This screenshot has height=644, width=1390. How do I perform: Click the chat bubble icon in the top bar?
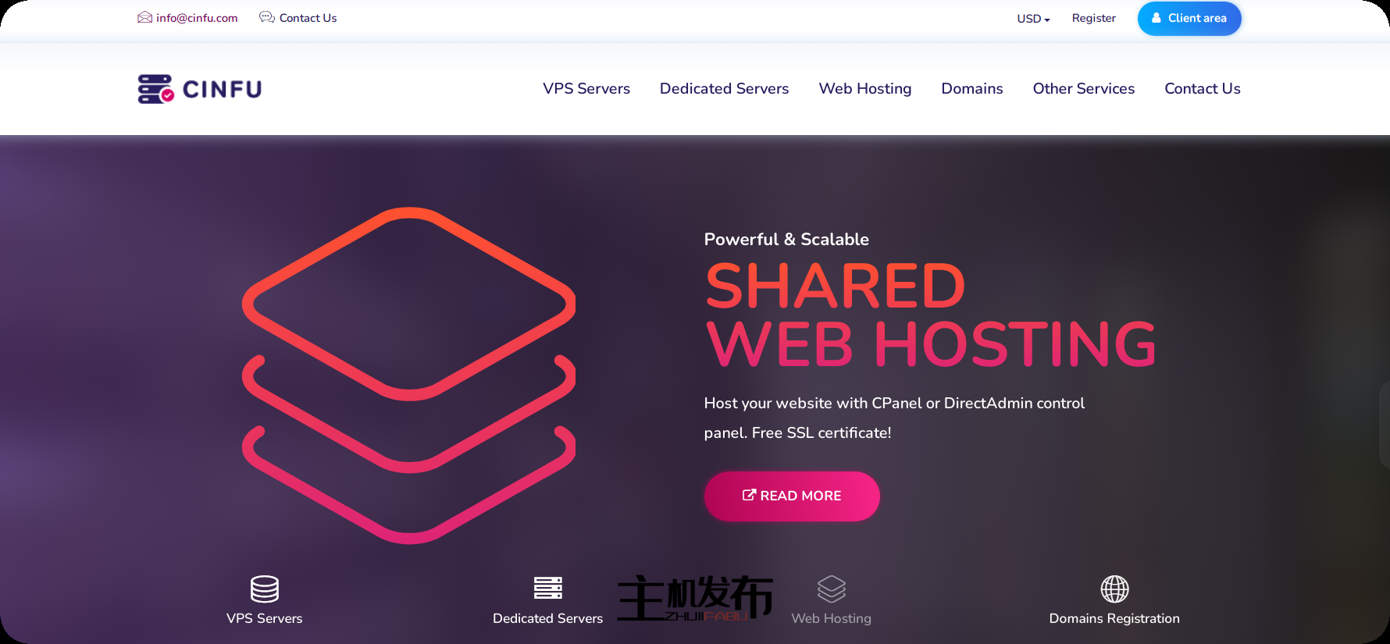tap(267, 17)
